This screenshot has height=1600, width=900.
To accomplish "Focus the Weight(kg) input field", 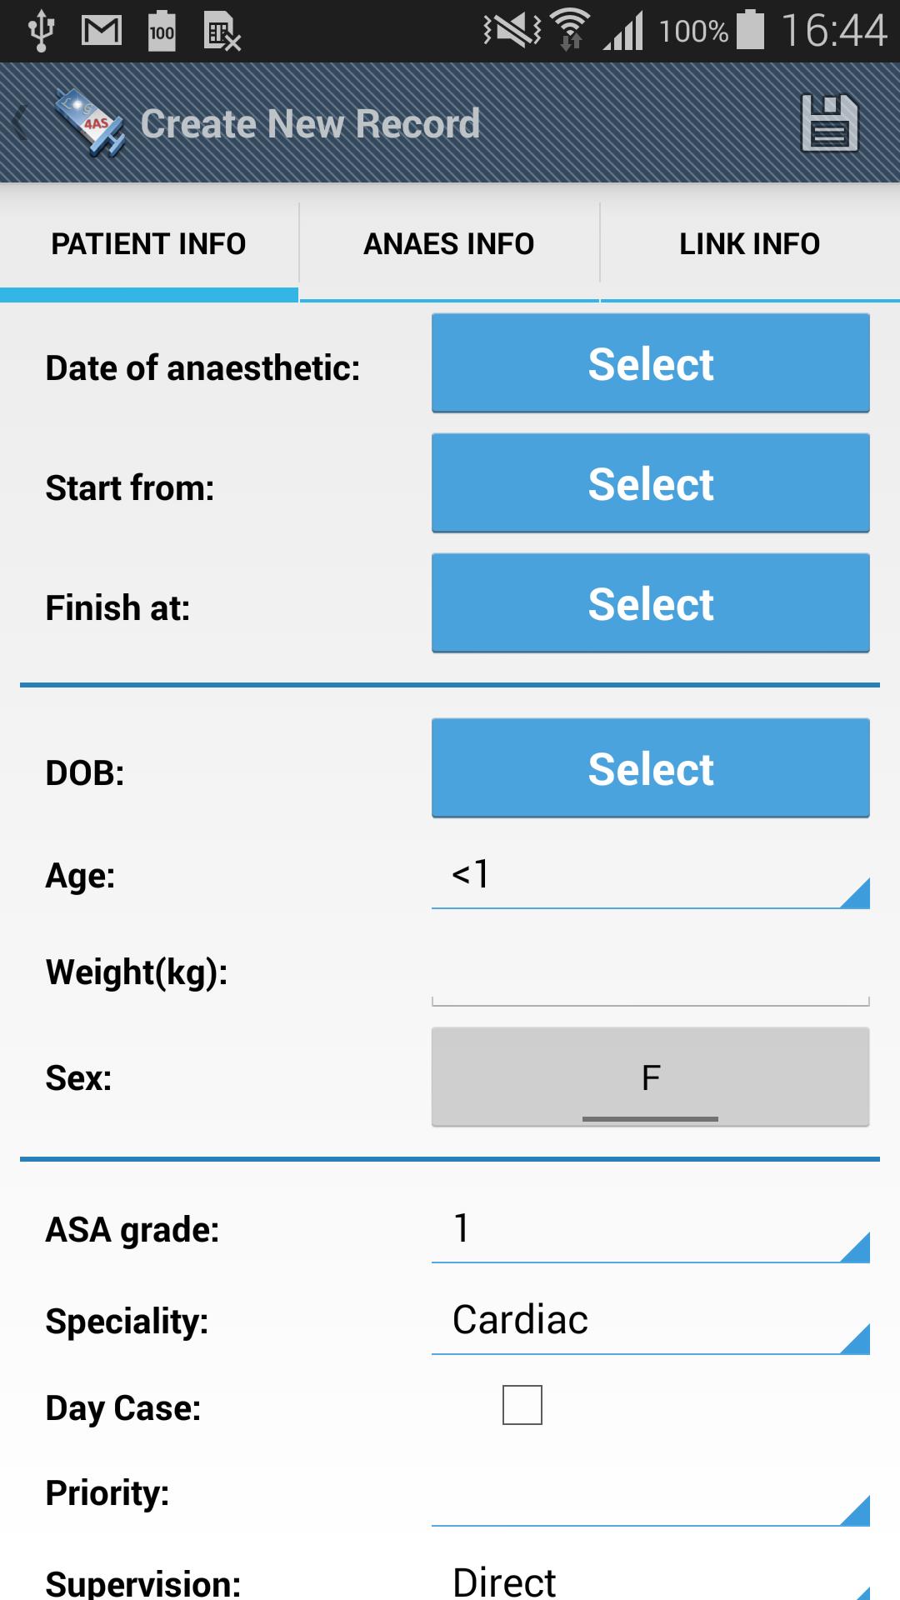I will pyautogui.click(x=650, y=973).
